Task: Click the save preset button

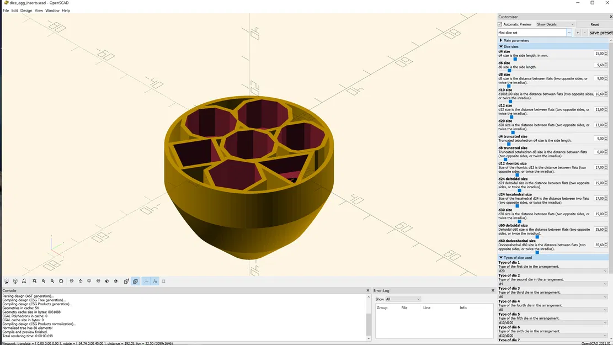Action: pos(601,32)
